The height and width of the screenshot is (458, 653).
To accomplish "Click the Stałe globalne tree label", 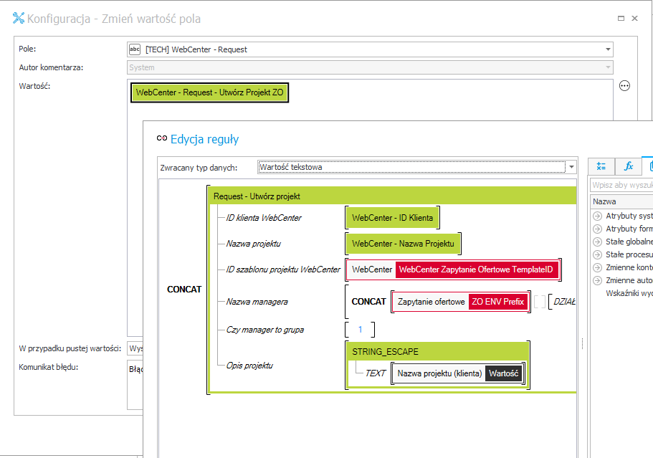I will coord(629,242).
